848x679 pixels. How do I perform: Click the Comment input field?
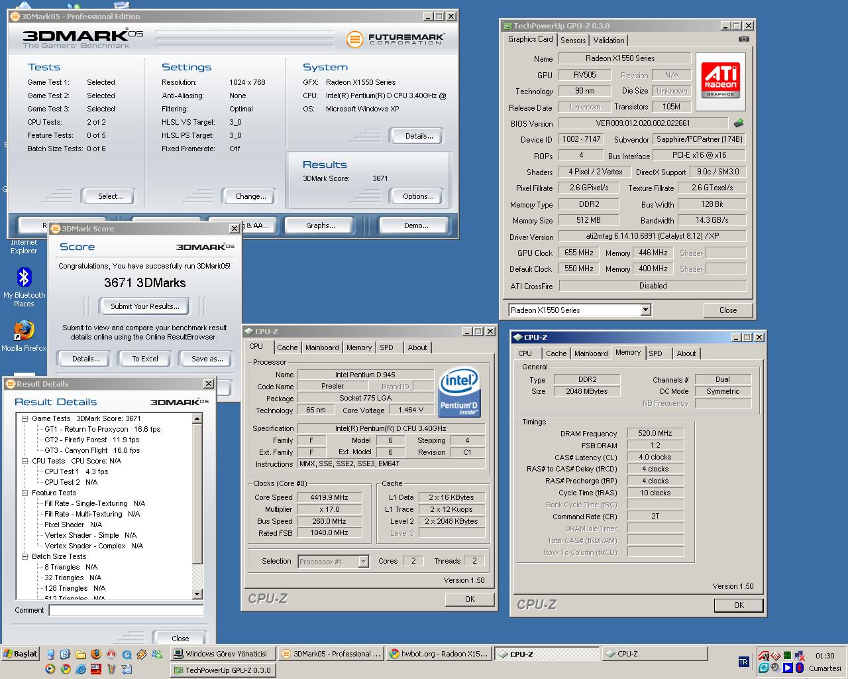(126, 610)
